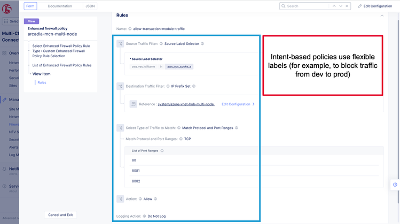Select the Rules tree link
This screenshot has height=224, width=400.
coord(42,83)
